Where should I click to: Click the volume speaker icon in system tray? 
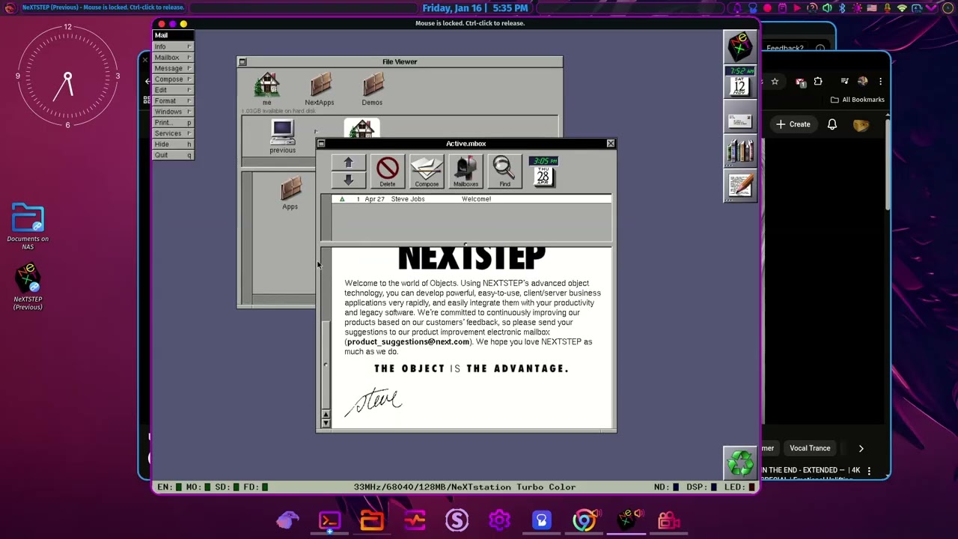[x=827, y=8]
